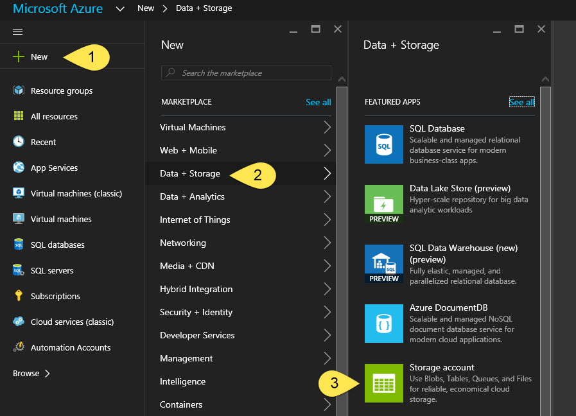This screenshot has width=576, height=416.
Task: Click See all link beside Featured Apps
Action: pyautogui.click(x=521, y=102)
